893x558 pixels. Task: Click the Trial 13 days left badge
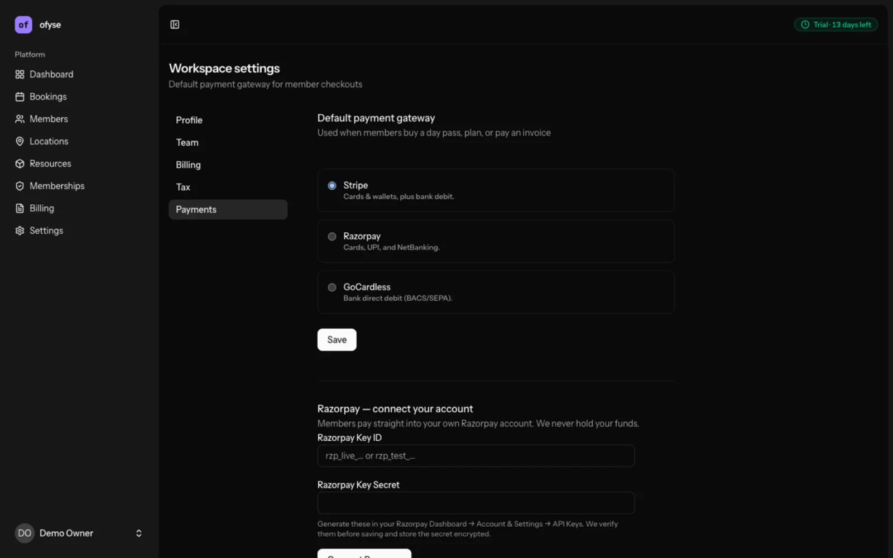(x=836, y=25)
